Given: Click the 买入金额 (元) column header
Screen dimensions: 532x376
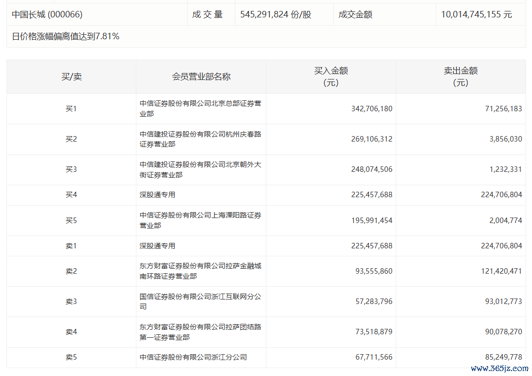Looking at the screenshot, I should coord(331,76).
